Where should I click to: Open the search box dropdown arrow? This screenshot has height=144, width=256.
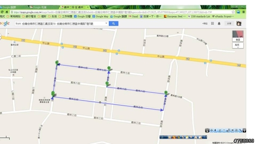[106, 23]
